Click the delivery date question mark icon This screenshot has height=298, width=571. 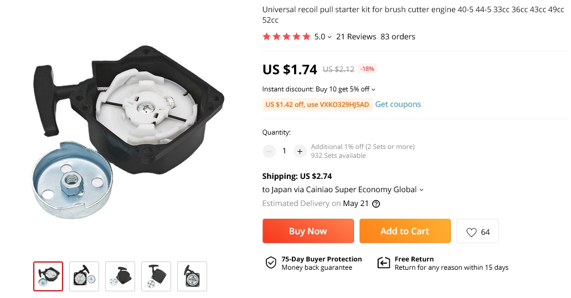click(x=376, y=204)
